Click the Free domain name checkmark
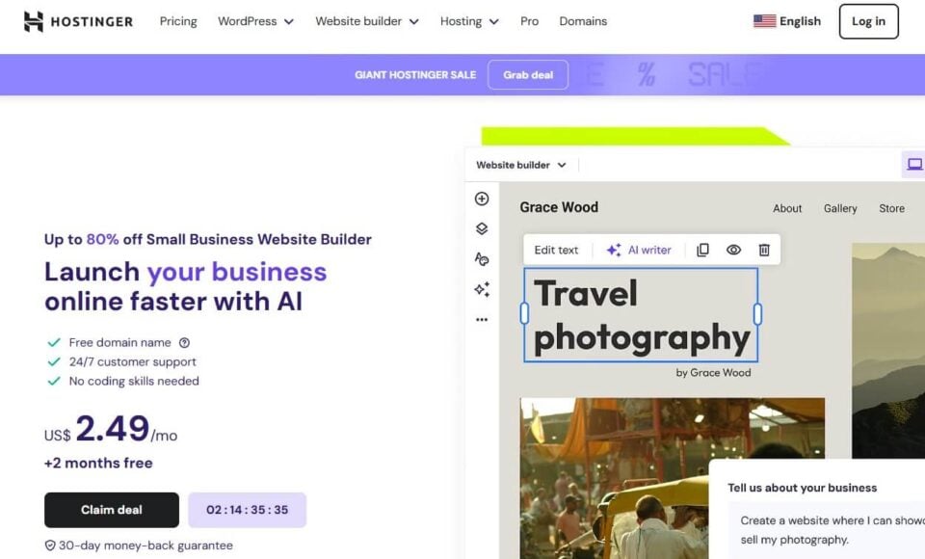The height and width of the screenshot is (559, 925). [54, 342]
